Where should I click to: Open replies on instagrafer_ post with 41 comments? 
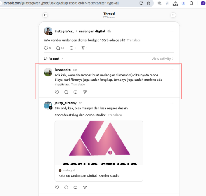point(58,48)
